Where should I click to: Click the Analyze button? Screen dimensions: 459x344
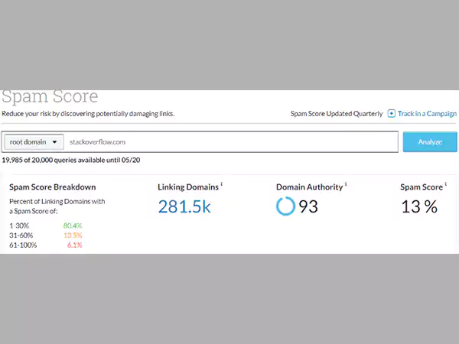click(x=429, y=142)
